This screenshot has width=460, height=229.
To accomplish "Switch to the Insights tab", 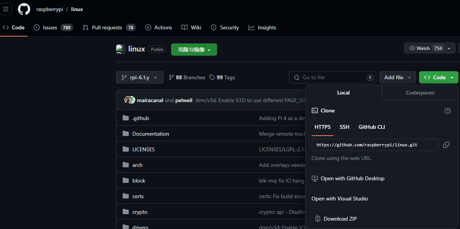I will 262,27.
